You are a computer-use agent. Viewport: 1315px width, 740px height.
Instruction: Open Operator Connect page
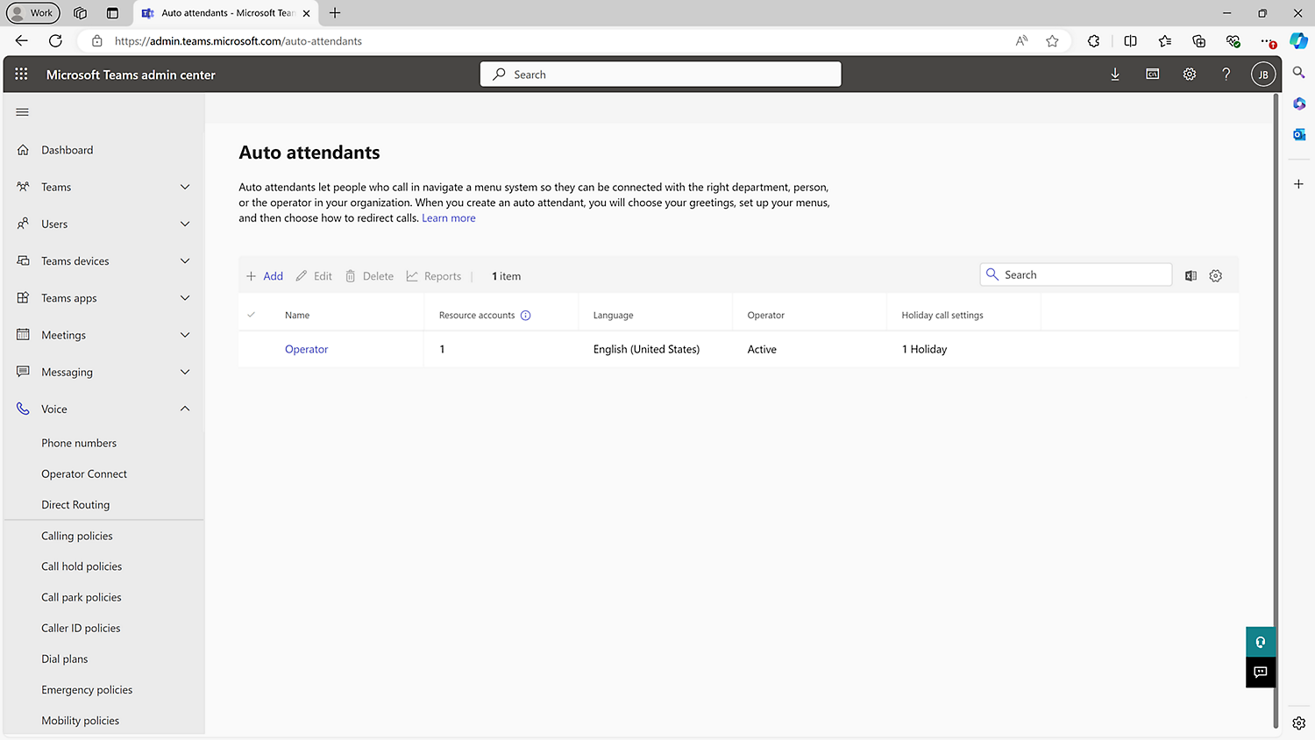[84, 474]
